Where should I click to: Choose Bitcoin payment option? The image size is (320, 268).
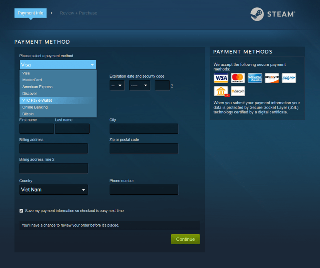click(x=58, y=114)
